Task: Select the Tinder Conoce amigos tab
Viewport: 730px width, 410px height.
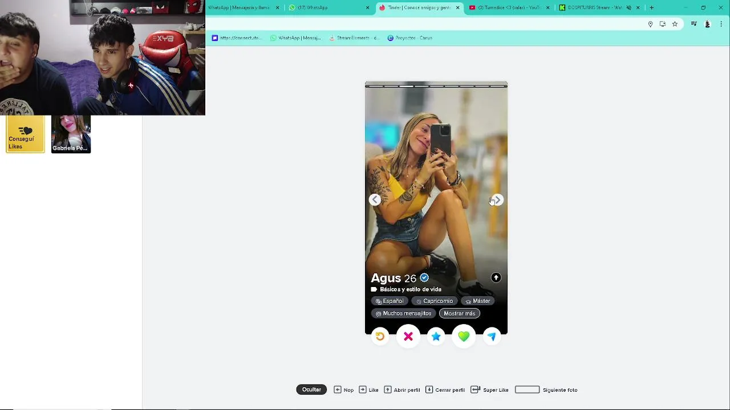Action: 420,7
